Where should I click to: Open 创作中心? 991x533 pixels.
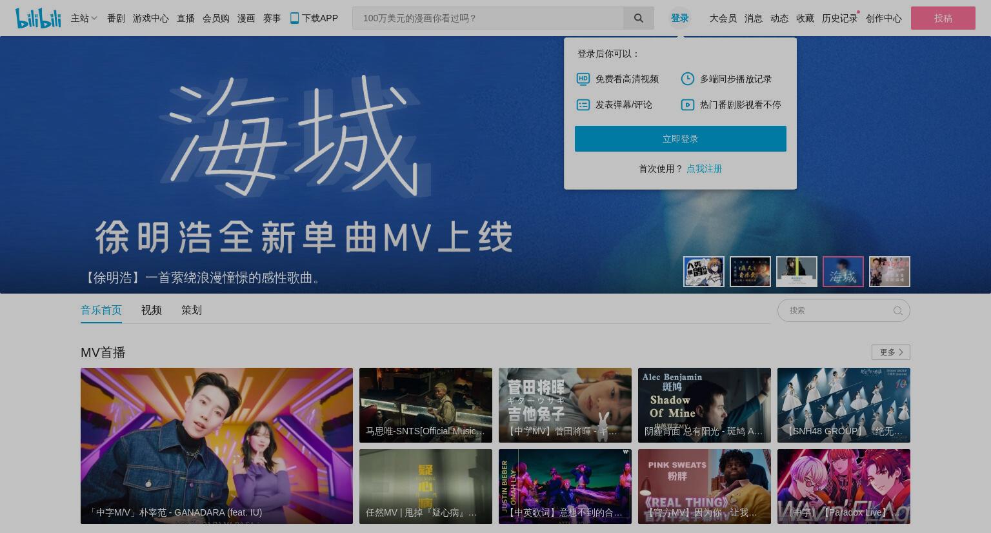tap(884, 18)
